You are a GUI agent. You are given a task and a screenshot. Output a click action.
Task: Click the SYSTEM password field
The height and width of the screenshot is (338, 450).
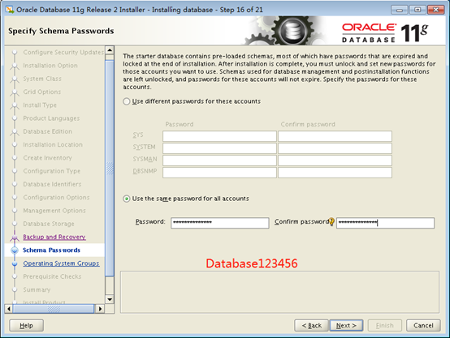tap(219, 148)
